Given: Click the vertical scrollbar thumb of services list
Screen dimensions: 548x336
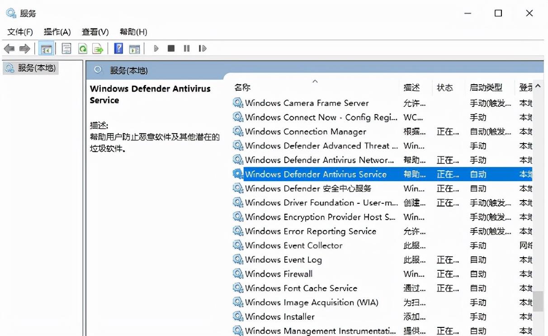Looking at the screenshot, I should tap(538, 301).
